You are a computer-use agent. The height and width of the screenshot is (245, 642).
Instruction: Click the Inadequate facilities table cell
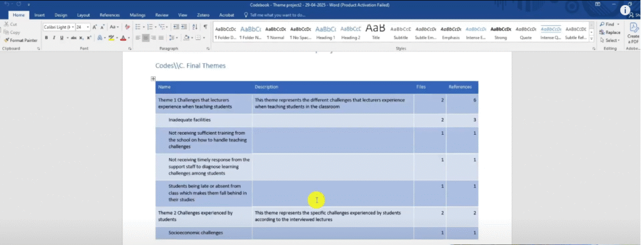click(204, 120)
